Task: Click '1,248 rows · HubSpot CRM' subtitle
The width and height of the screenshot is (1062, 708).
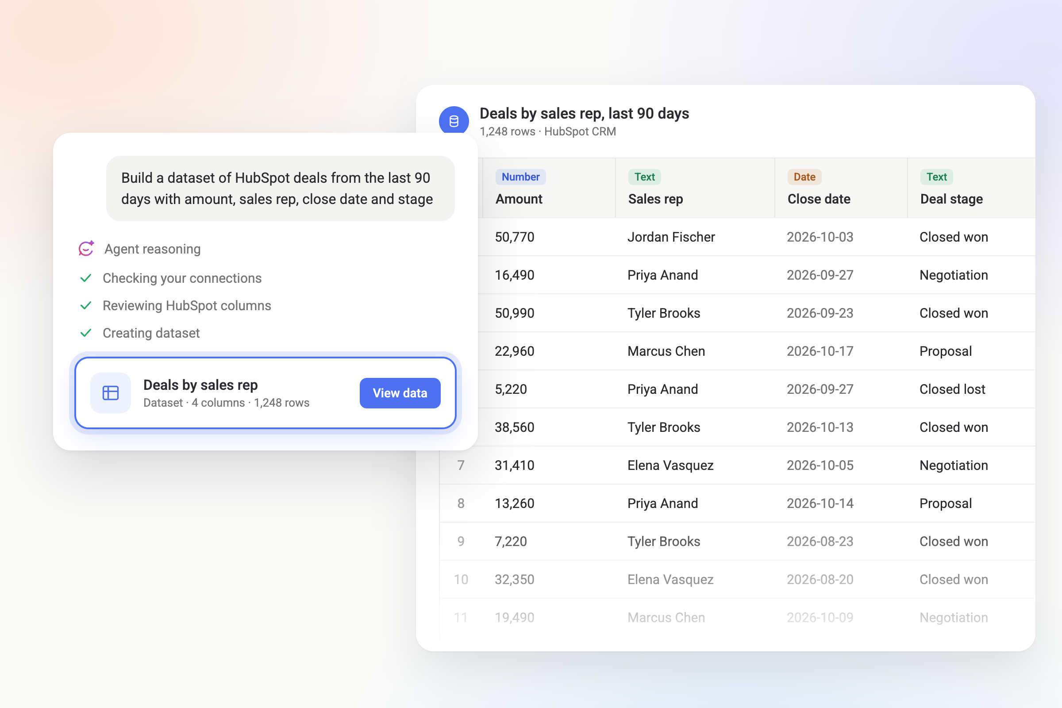Action: click(x=548, y=131)
